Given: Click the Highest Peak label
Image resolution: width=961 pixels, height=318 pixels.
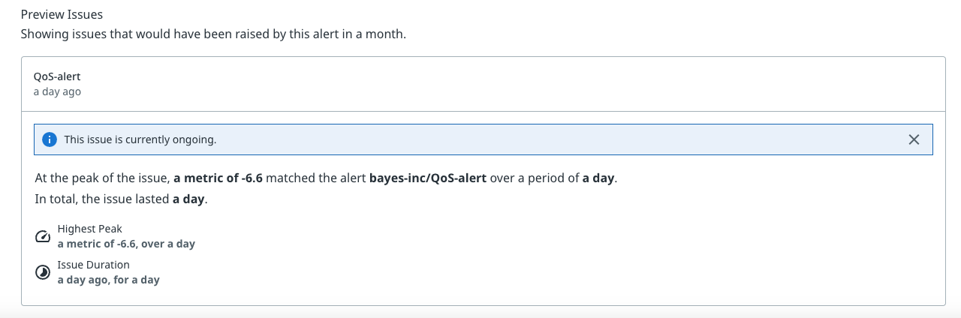Looking at the screenshot, I should [x=89, y=229].
